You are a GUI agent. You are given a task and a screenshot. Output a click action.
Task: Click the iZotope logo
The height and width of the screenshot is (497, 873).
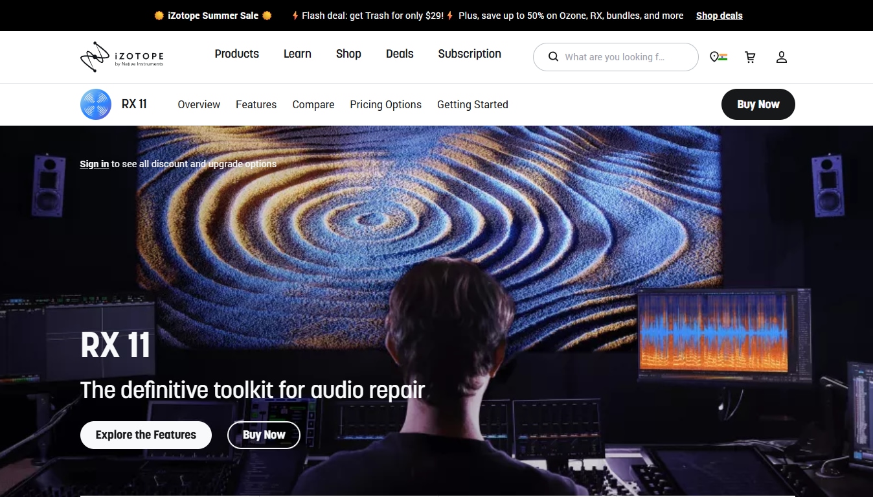click(122, 57)
